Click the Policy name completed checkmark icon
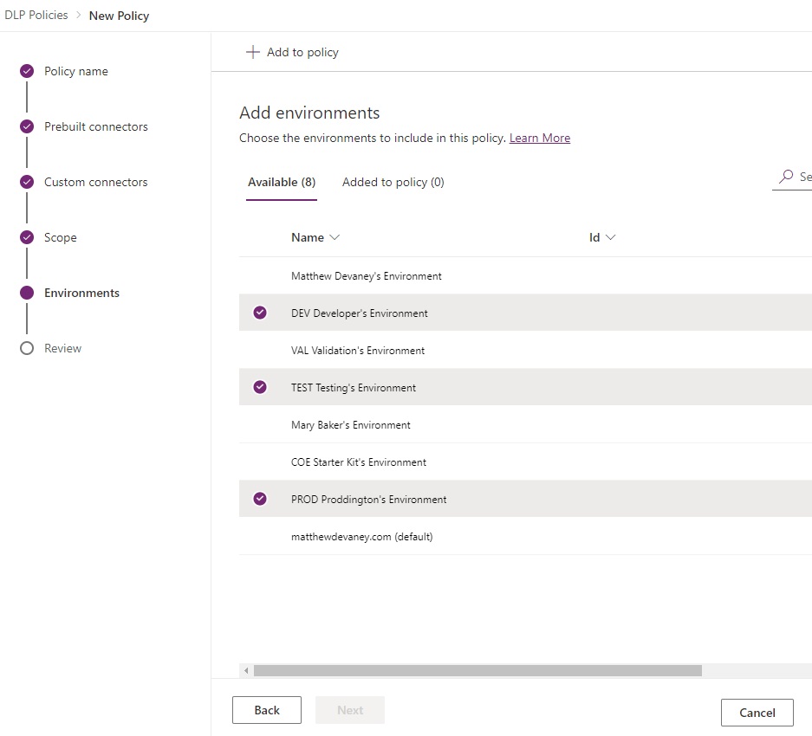The image size is (812, 736). 27,71
